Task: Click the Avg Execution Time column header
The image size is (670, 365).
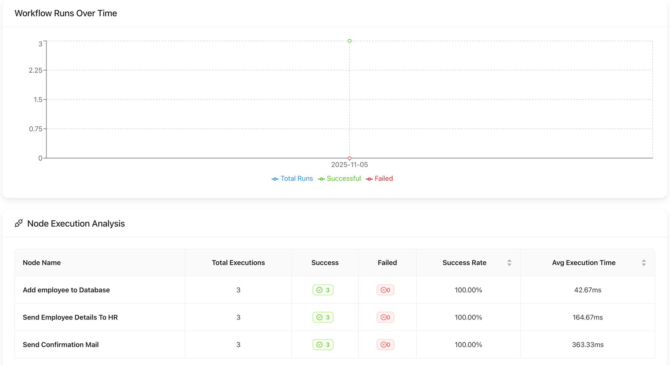Action: 583,263
